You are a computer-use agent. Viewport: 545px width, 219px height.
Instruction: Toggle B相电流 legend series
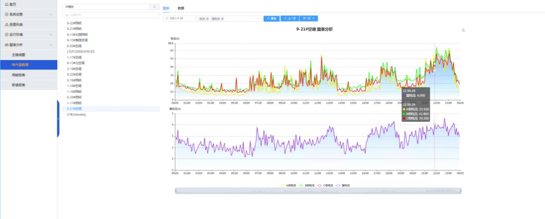[x=307, y=185]
